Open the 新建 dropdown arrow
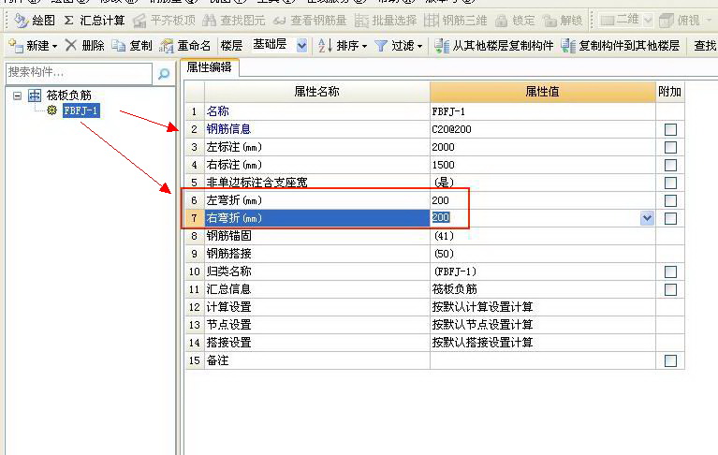The height and width of the screenshot is (455, 718). (54, 46)
